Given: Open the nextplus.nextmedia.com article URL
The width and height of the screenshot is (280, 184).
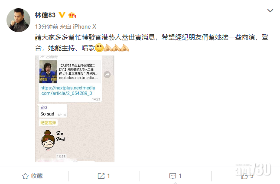Looking at the screenshot, I should tap(68, 90).
